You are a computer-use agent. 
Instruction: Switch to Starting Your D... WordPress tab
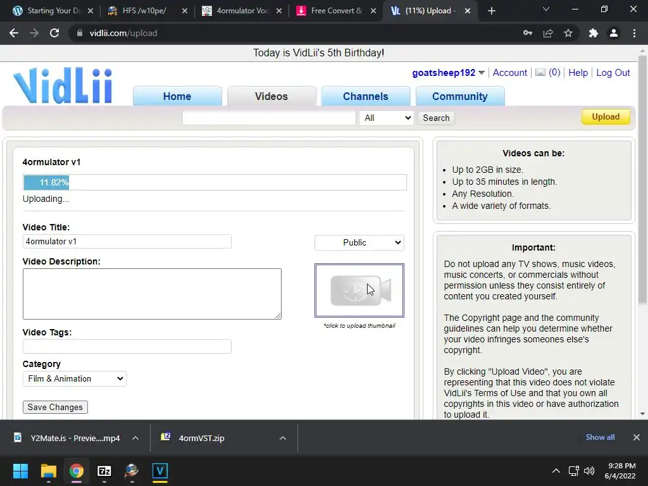(53, 11)
